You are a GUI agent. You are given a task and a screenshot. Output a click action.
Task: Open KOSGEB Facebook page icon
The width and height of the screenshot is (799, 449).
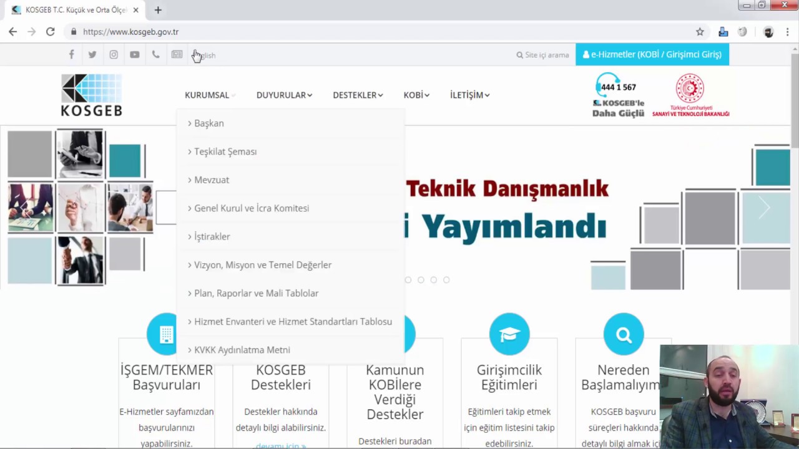tap(71, 55)
